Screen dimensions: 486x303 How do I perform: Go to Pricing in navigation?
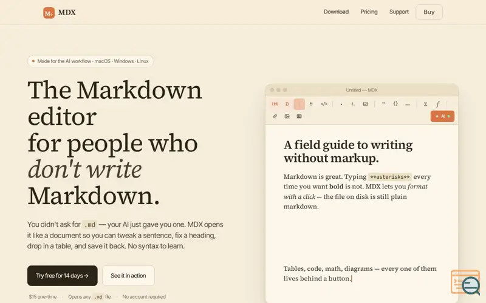[369, 12]
